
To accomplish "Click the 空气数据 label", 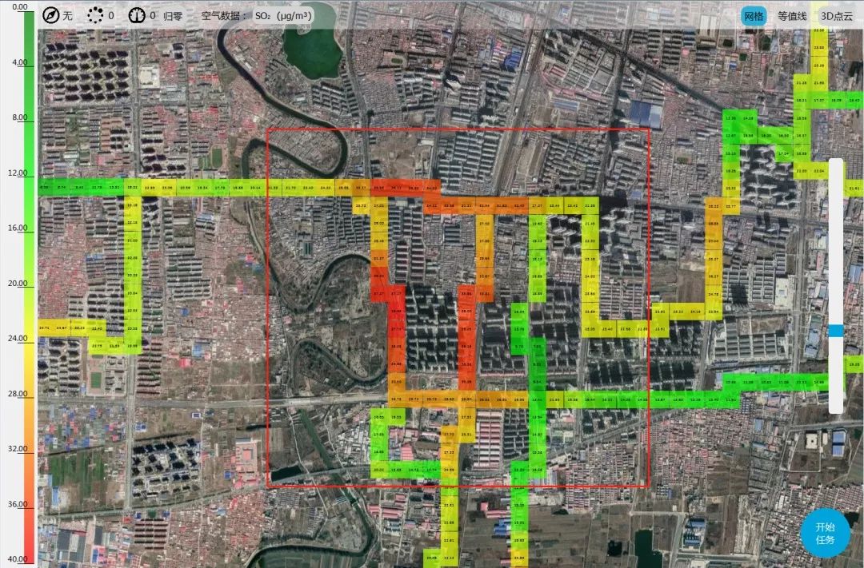I will point(224,15).
